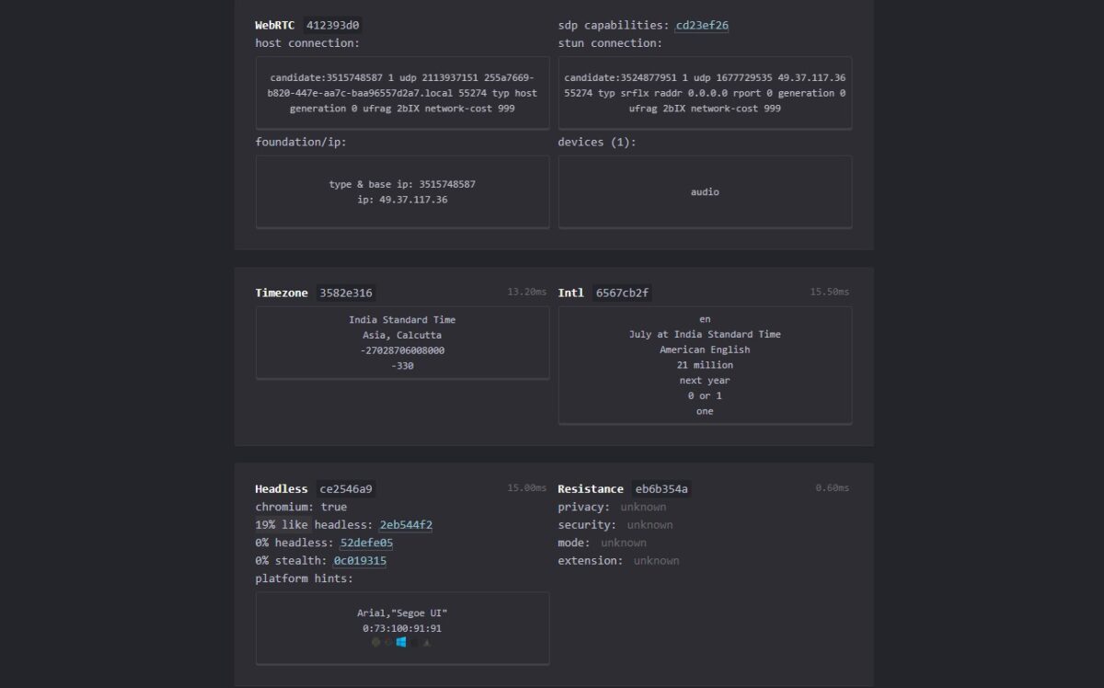Click 'Asia, Calcutta' text
Viewport: 1104px width, 688px height.
coord(402,335)
